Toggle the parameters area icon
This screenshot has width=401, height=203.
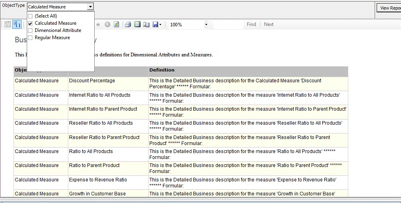(17, 24)
